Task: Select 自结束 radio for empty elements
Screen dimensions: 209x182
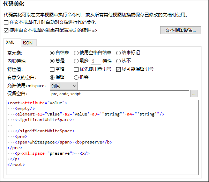Action: tap(52, 53)
